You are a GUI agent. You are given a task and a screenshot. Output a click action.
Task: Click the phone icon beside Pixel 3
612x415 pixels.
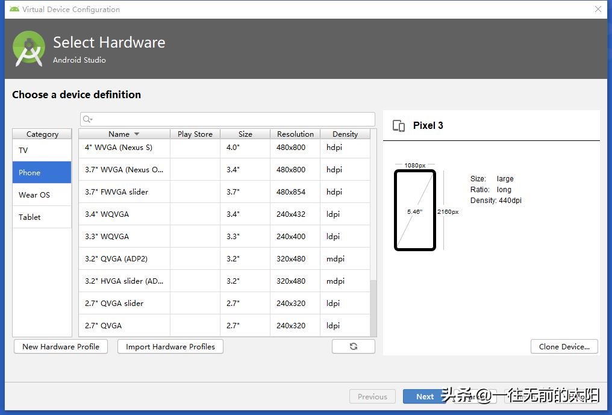click(x=399, y=125)
